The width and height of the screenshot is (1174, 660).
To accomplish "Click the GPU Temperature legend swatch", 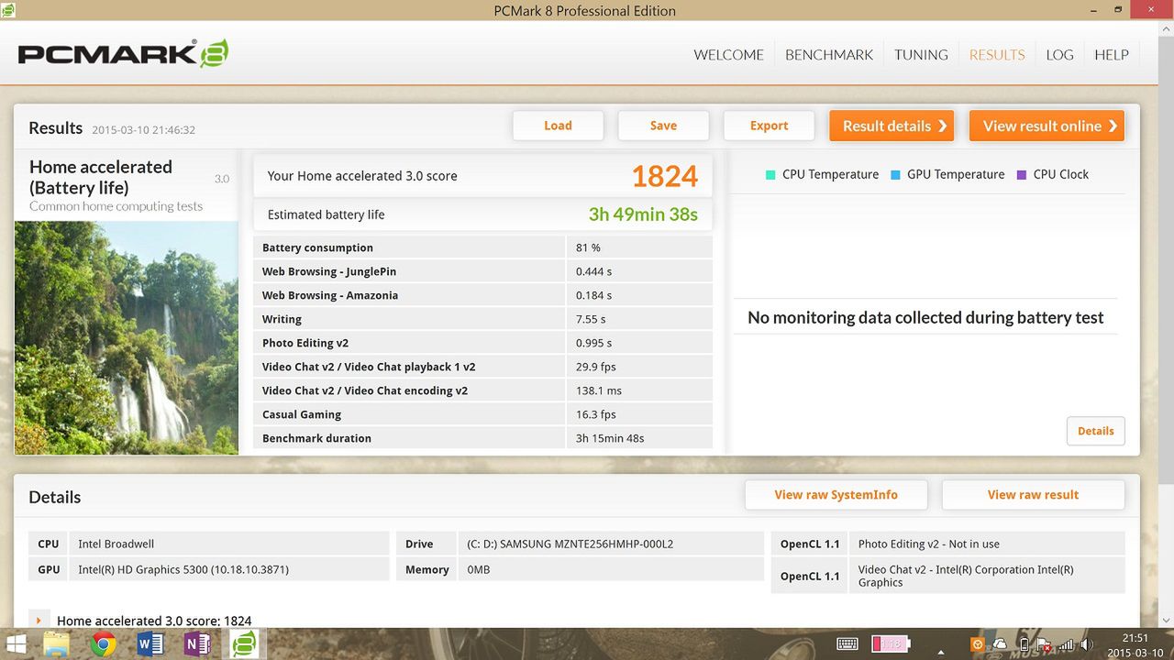I will pos(895,174).
